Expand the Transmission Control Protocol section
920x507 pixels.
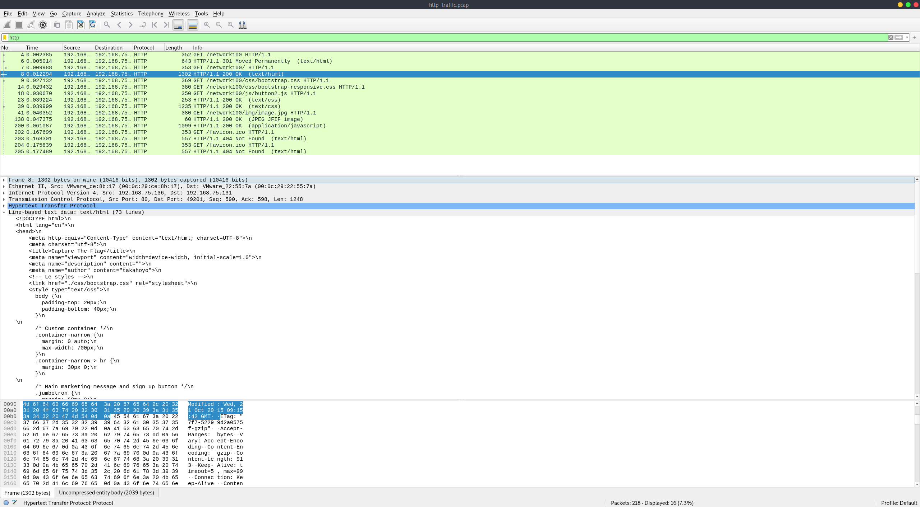pyautogui.click(x=4, y=199)
